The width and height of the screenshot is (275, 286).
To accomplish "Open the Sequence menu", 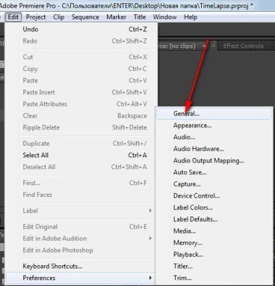I will click(x=86, y=17).
